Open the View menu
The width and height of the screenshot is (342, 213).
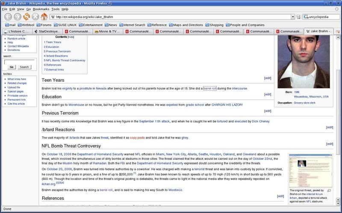(x=21, y=9)
